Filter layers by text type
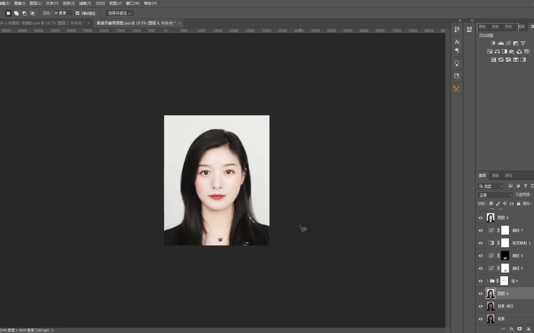534x333 pixels. [x=525, y=186]
